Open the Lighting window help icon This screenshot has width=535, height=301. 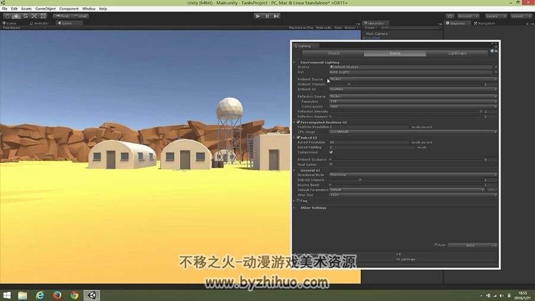[492, 51]
